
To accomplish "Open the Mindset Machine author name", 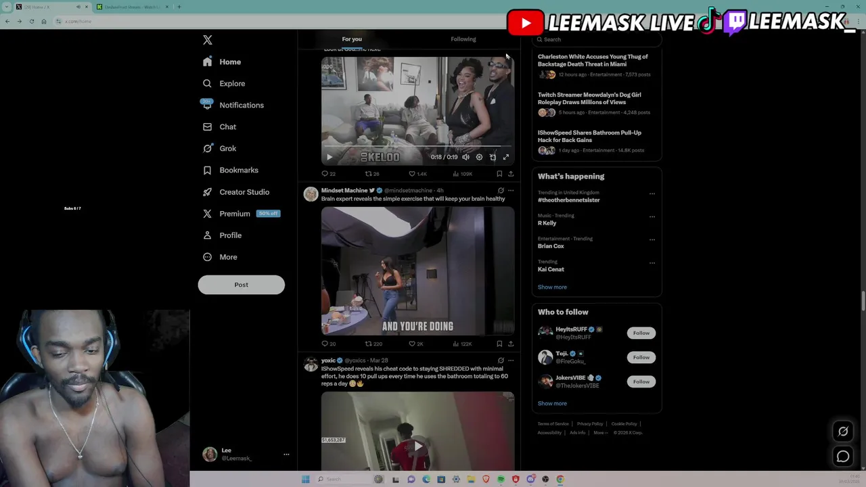I will pyautogui.click(x=344, y=191).
